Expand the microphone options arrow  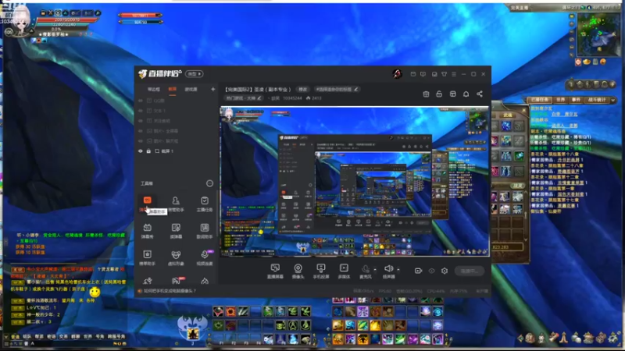click(375, 270)
